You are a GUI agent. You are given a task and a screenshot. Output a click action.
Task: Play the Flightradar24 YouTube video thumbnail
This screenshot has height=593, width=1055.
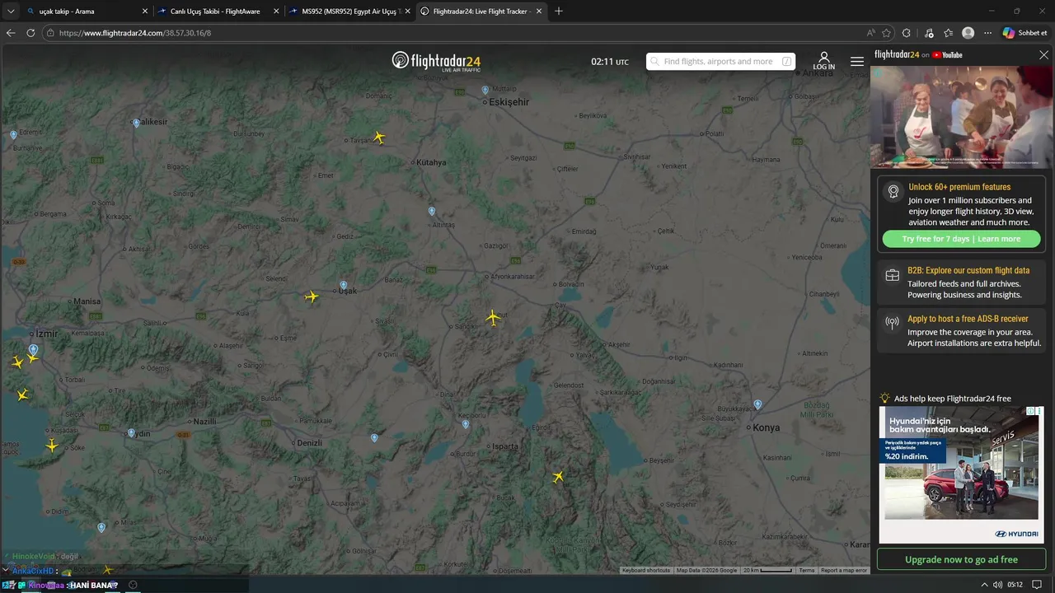click(961, 117)
